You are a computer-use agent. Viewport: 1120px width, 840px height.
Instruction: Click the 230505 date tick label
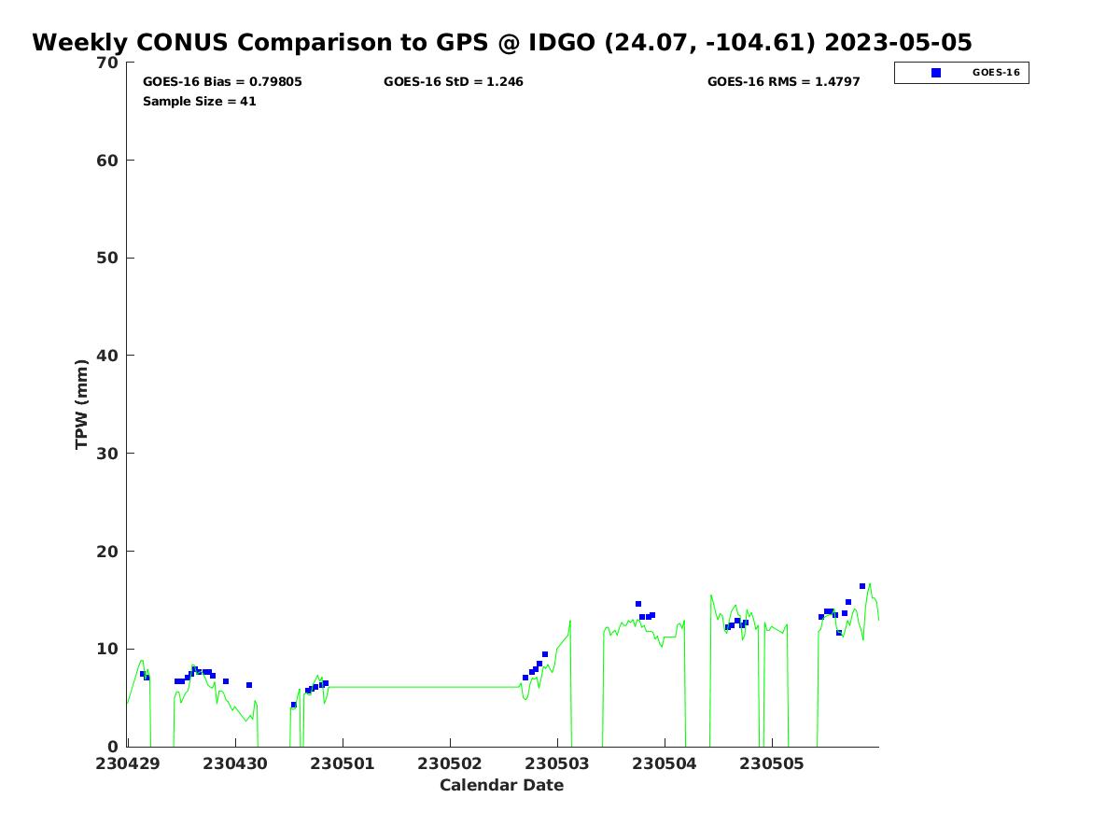[x=772, y=763]
